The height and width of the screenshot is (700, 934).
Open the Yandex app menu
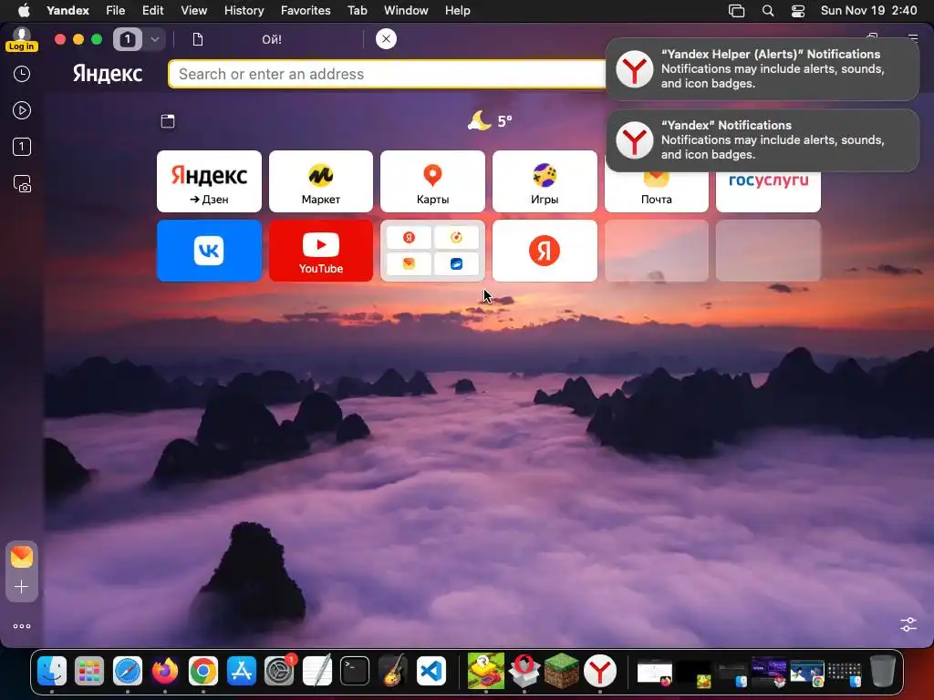(x=67, y=11)
